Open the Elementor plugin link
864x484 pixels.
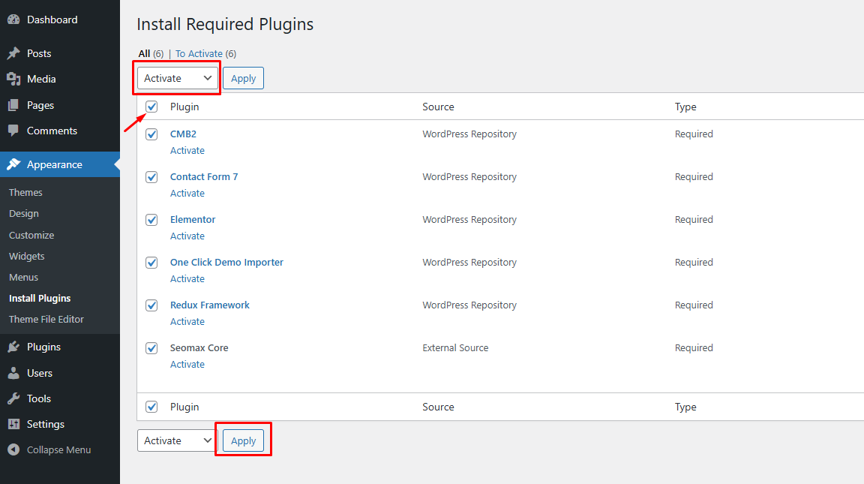pos(192,219)
